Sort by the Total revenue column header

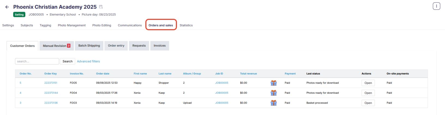(248, 74)
